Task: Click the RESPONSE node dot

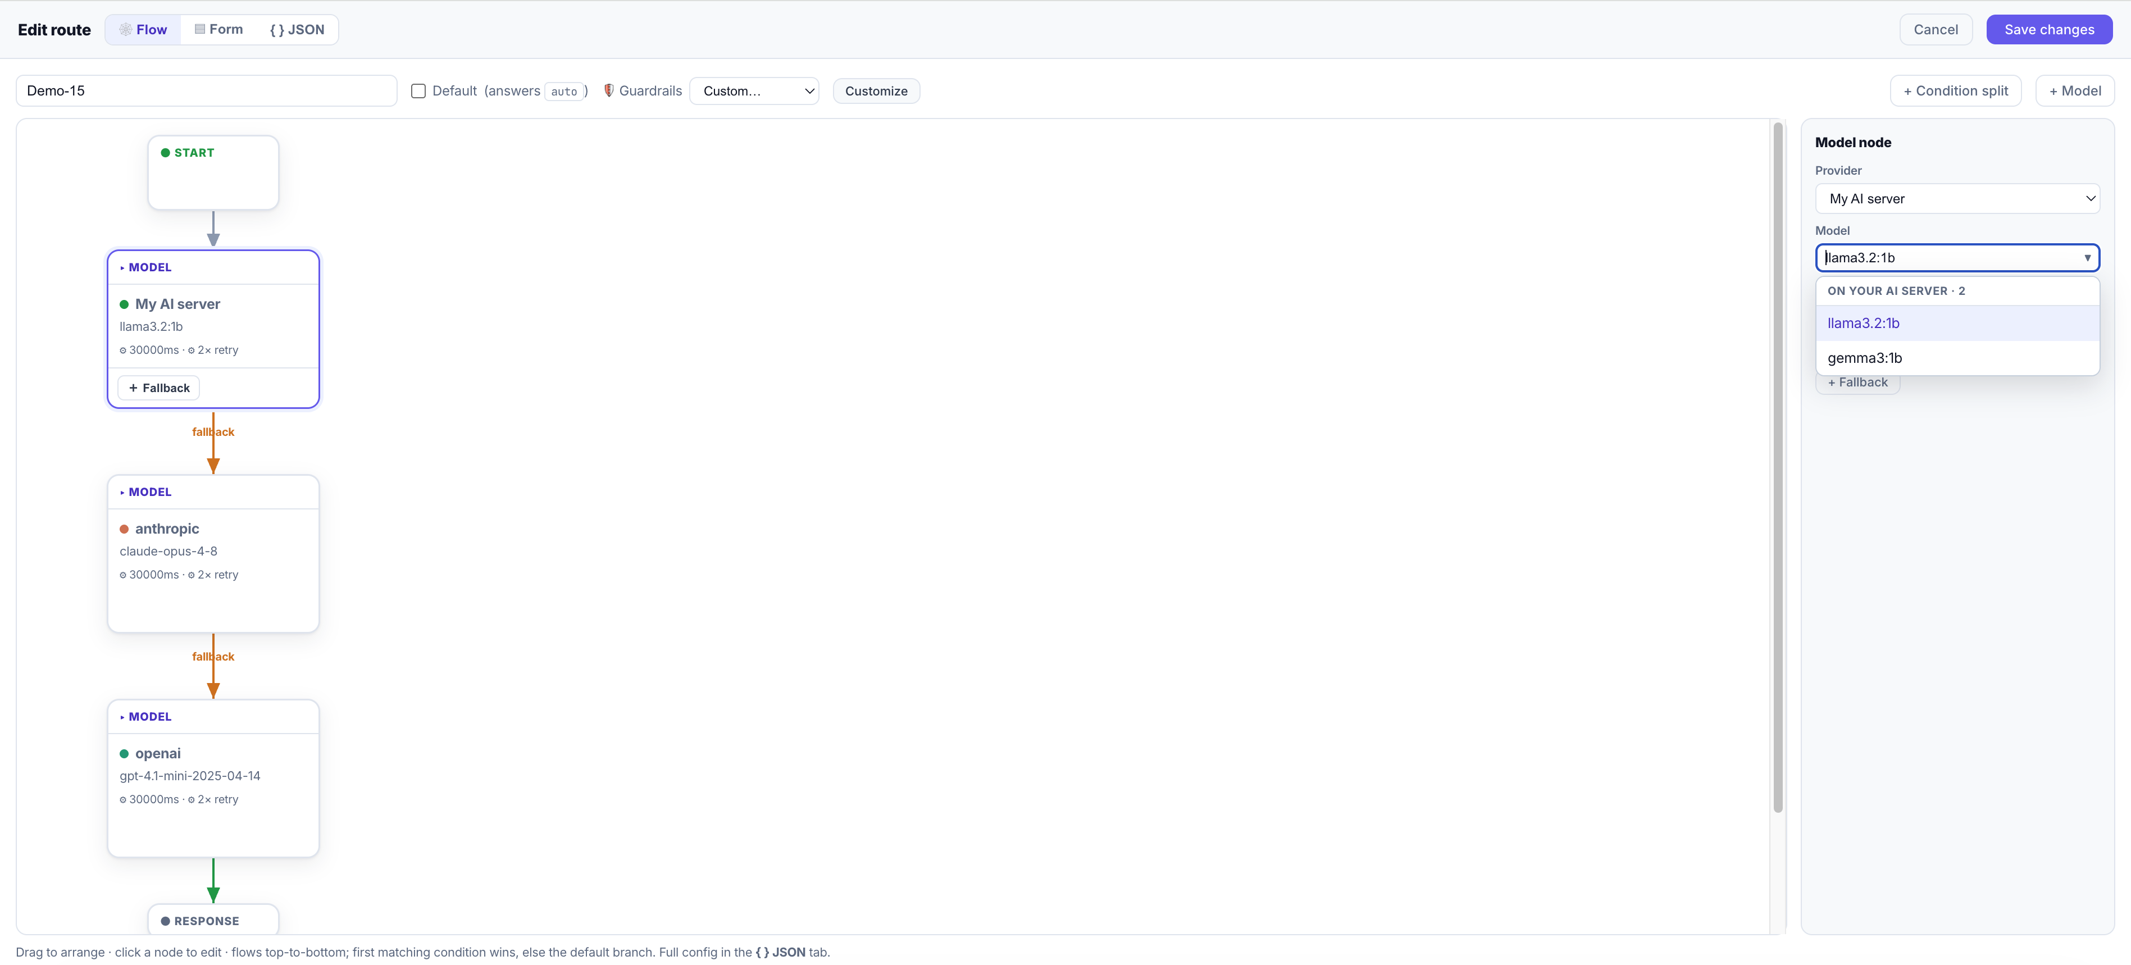Action: pyautogui.click(x=166, y=921)
